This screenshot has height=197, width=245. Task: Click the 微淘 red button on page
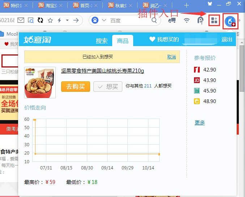tap(9, 129)
